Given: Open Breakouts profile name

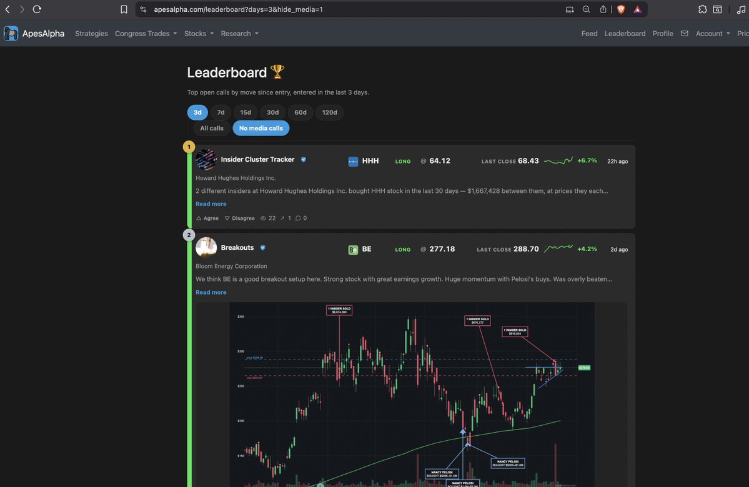Looking at the screenshot, I should point(237,247).
